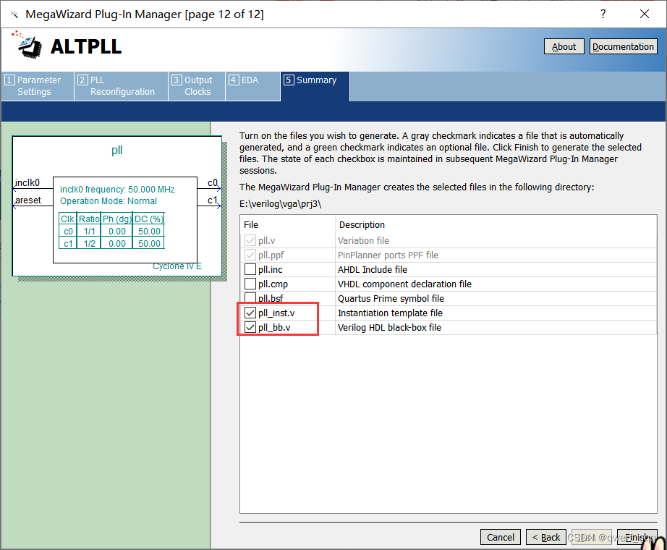Open the About dialog
Image resolution: width=667 pixels, height=550 pixels.
pyautogui.click(x=564, y=46)
